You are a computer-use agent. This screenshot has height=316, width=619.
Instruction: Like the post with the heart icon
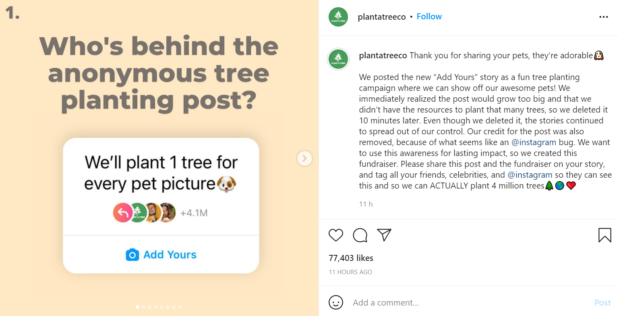pos(335,235)
